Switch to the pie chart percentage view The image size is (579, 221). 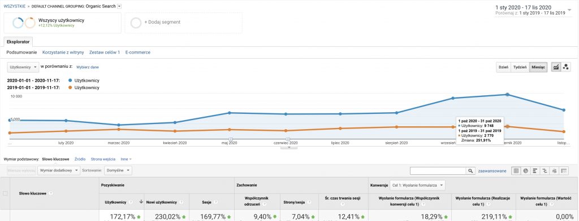pos(525,170)
